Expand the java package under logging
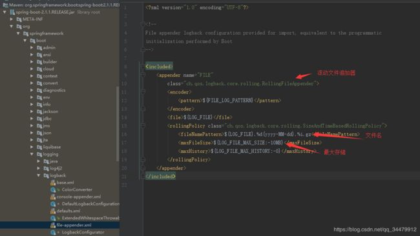The height and width of the screenshot is (236, 420). (39, 161)
